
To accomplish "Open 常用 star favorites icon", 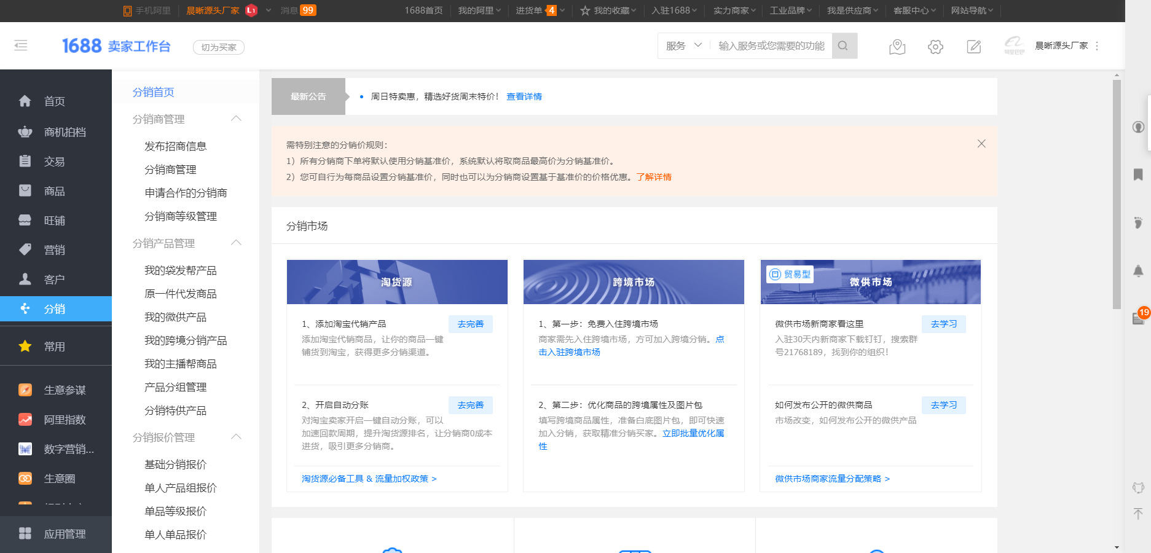I will pyautogui.click(x=25, y=347).
